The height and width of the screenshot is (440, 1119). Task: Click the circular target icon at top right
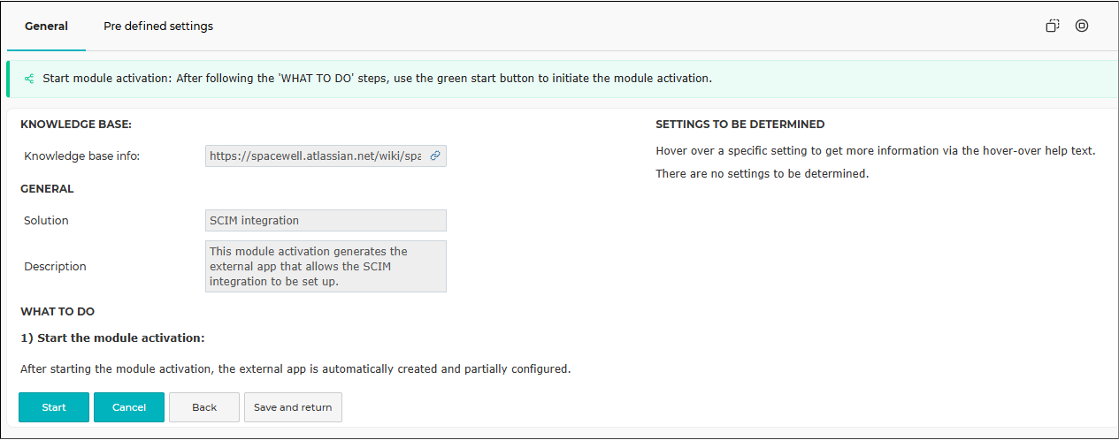1082,26
